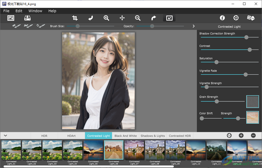Switch to the Black And White tab
The width and height of the screenshot is (262, 168).
[126, 136]
